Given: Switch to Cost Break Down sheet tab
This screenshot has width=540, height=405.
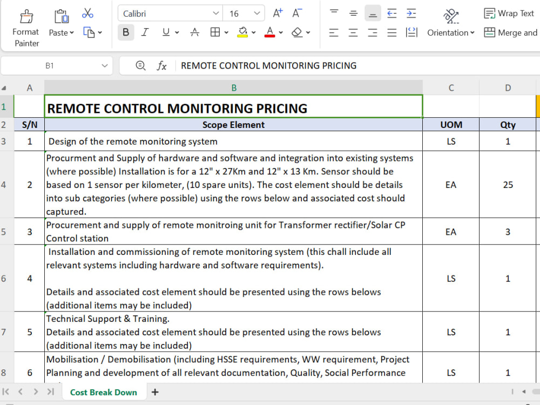Looking at the screenshot, I should point(104,392).
